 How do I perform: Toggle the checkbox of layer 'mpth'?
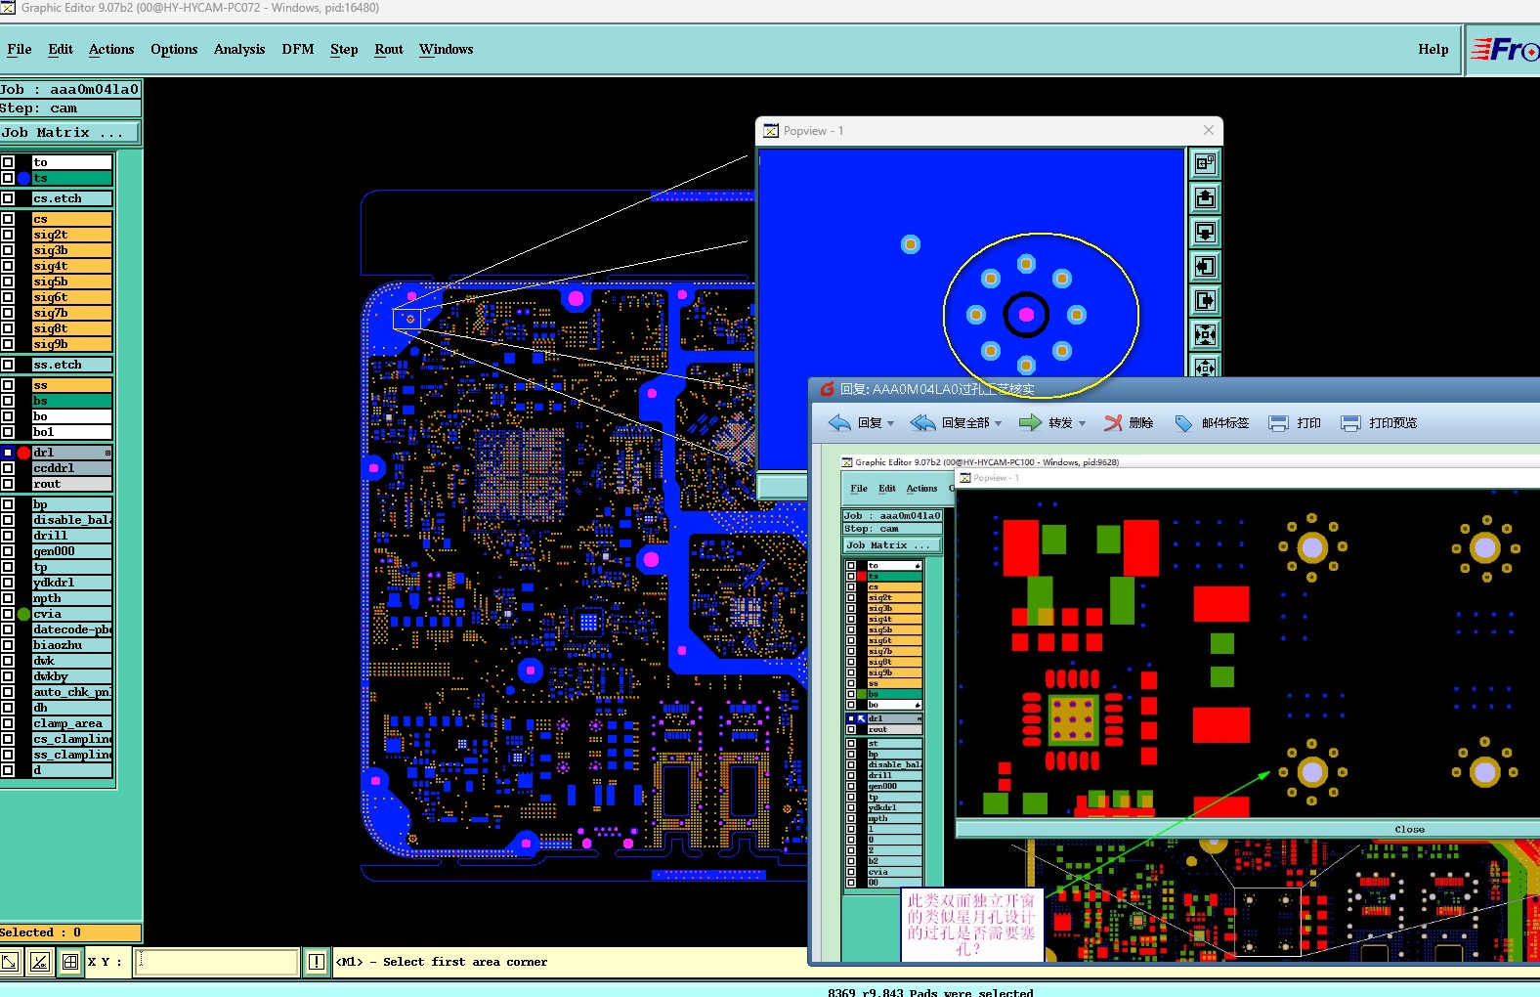(8, 598)
